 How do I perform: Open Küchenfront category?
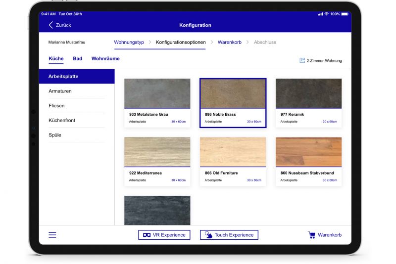pos(62,120)
